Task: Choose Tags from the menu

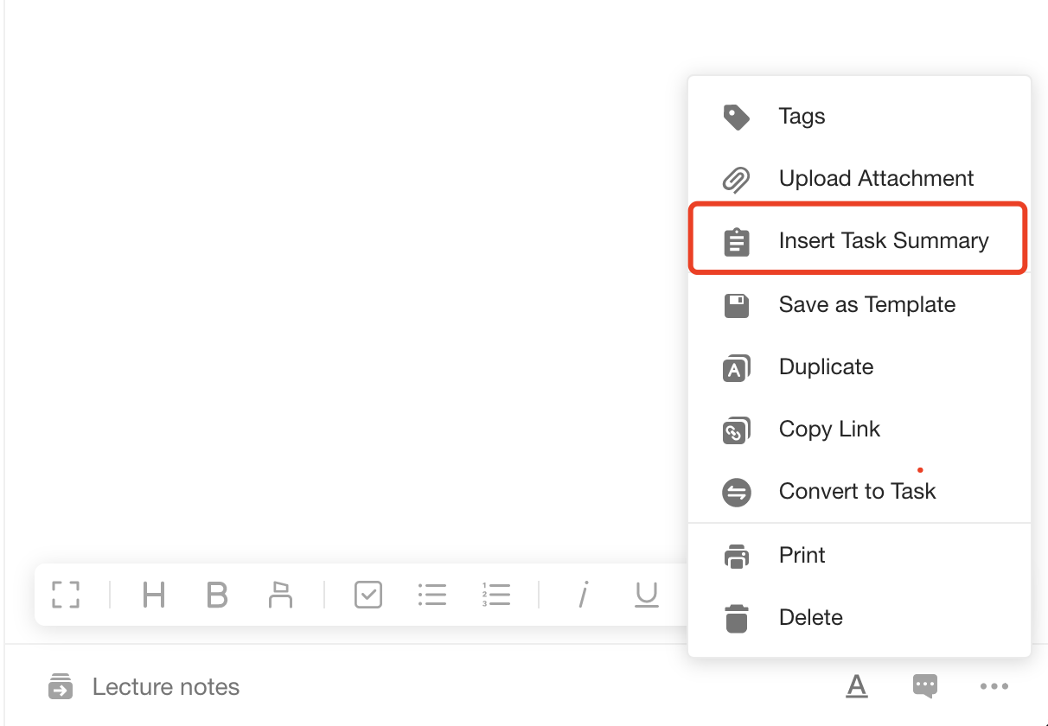Action: pyautogui.click(x=802, y=116)
